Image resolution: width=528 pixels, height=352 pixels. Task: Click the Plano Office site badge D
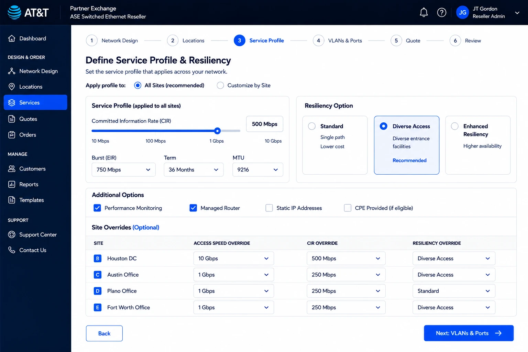coord(98,291)
